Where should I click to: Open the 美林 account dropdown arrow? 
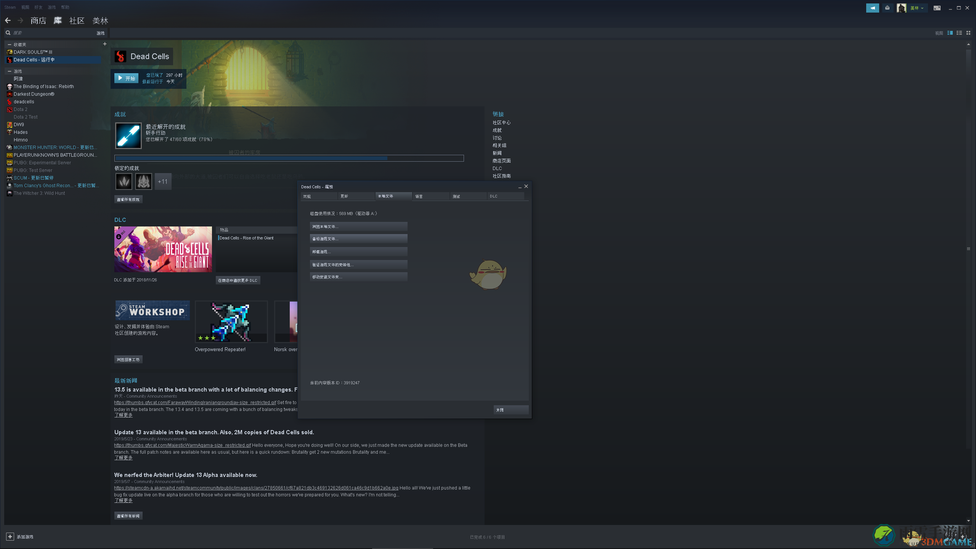(922, 8)
